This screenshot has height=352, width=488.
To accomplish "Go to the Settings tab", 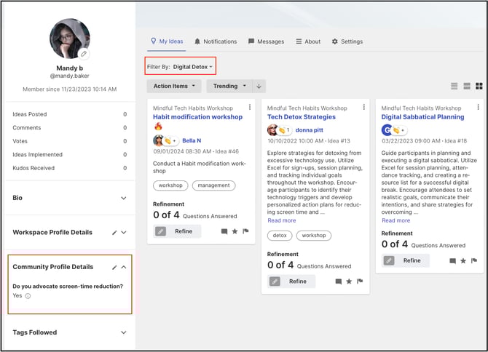I will (x=347, y=41).
